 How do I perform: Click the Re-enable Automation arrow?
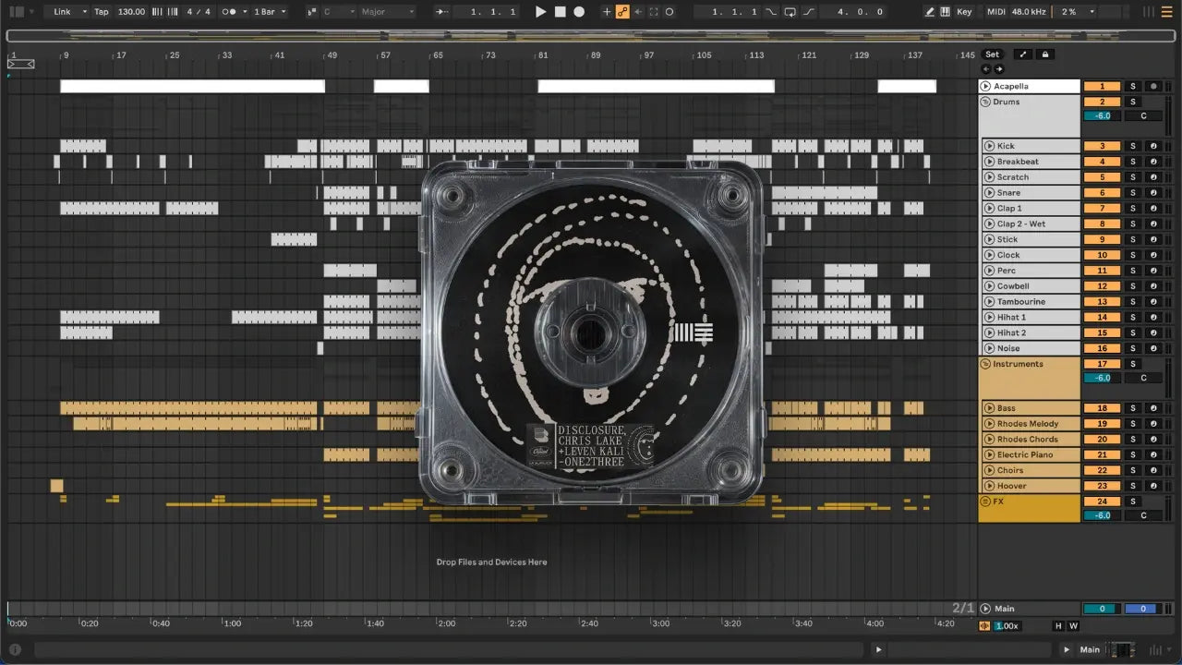coord(638,12)
